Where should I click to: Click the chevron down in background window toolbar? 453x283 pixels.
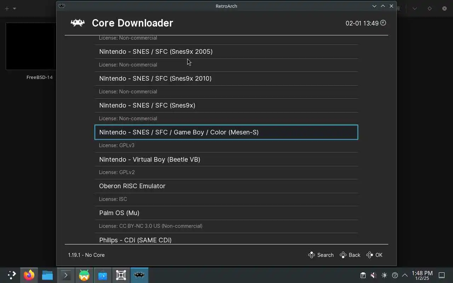[x=415, y=8]
